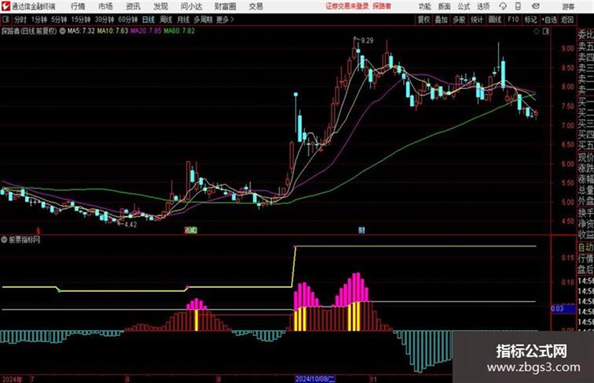Open the headset customer service icon
This screenshot has width=594, height=383.
tap(503, 6)
